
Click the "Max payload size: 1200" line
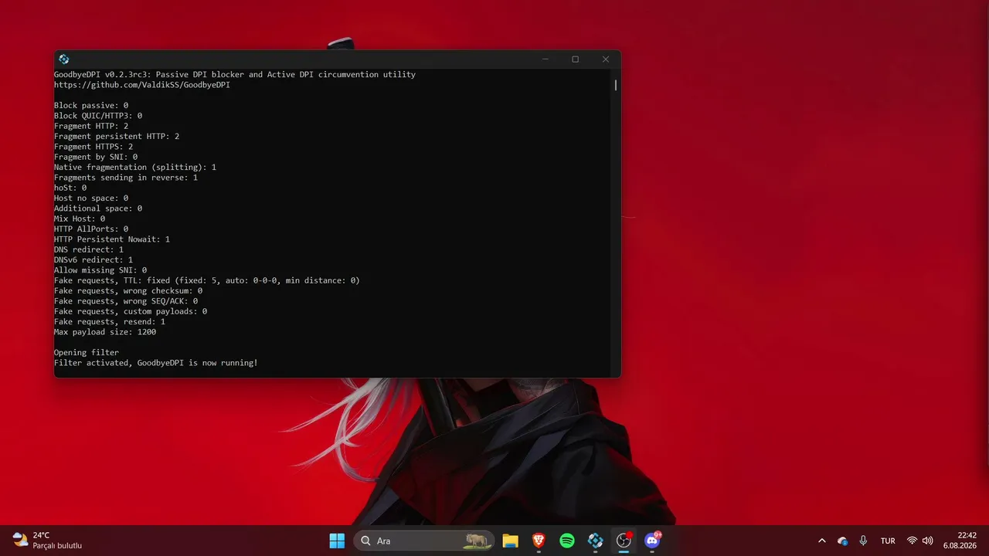pos(105,332)
